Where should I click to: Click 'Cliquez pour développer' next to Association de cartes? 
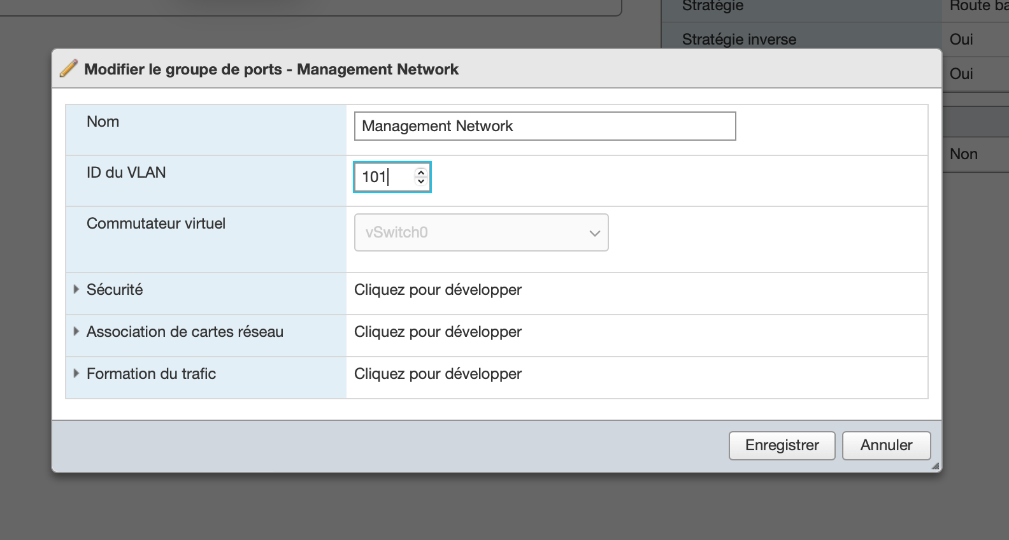(x=438, y=332)
